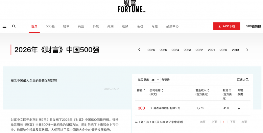The image size is (263, 133).
Task: Click the date 2026-07-21
Action: (x=111, y=89)
